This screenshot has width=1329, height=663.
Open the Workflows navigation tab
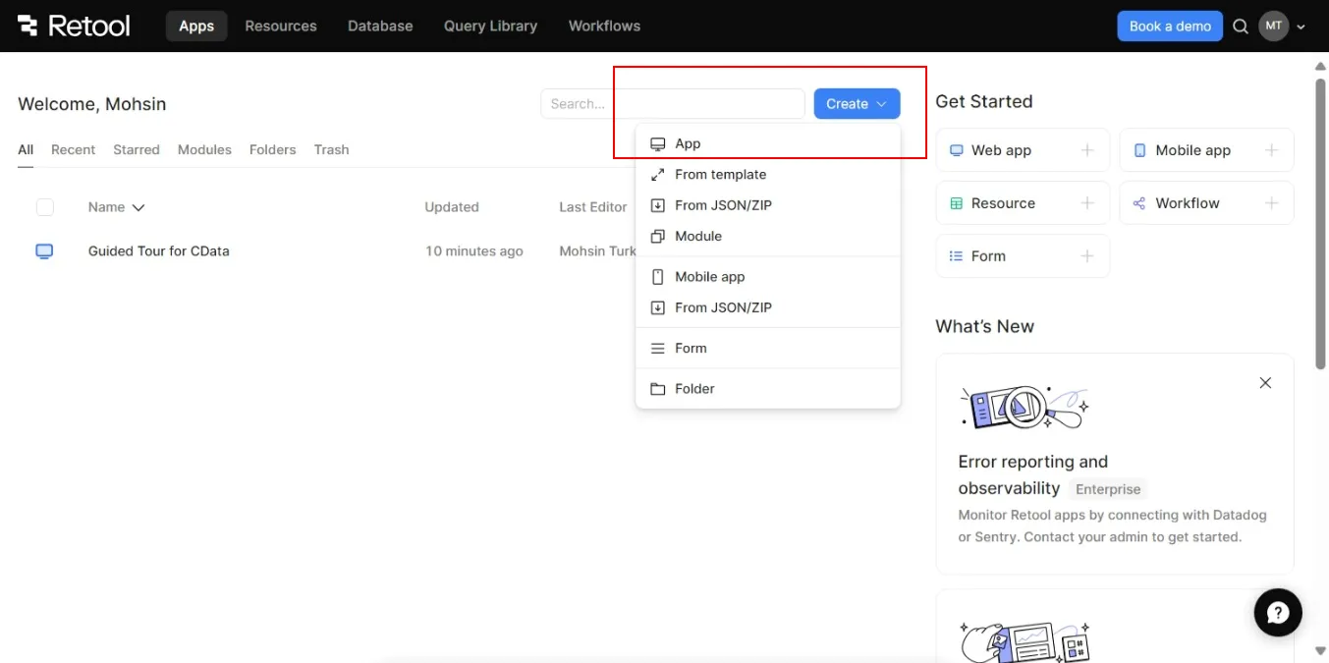coord(604,27)
